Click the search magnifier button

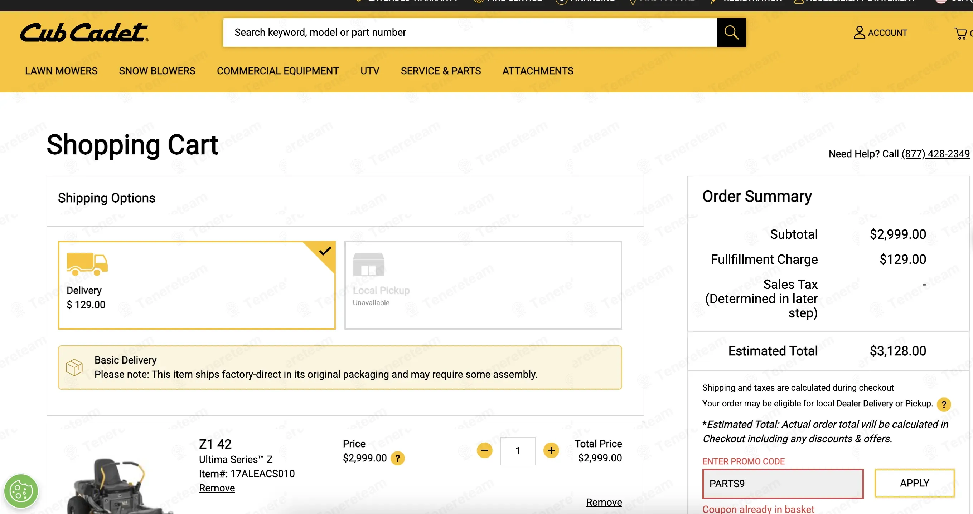click(x=731, y=33)
